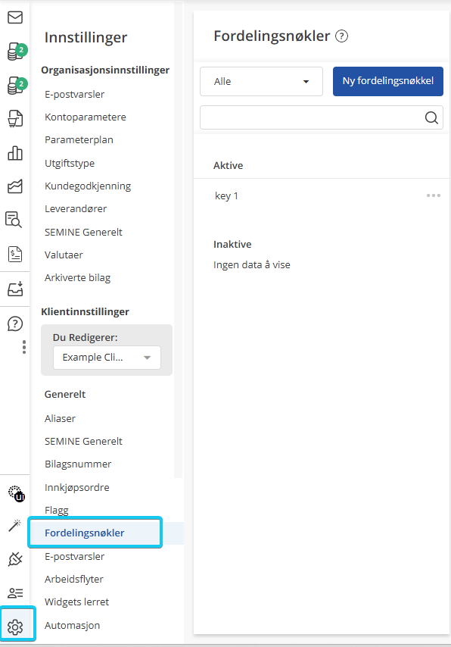Image resolution: width=451 pixels, height=647 pixels.
Task: Open the help question bubble in sidebar
Action: pyautogui.click(x=15, y=324)
